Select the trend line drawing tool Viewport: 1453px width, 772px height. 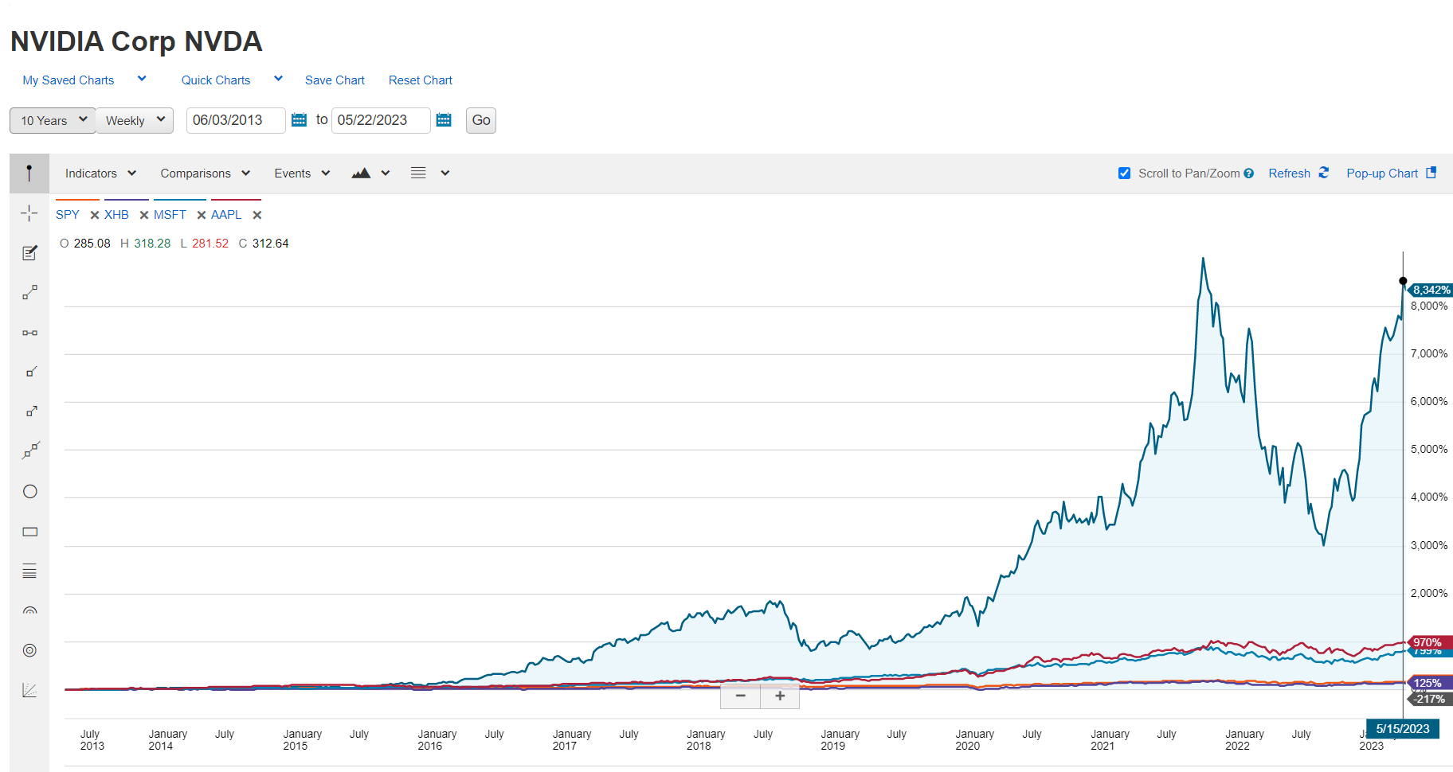29,293
